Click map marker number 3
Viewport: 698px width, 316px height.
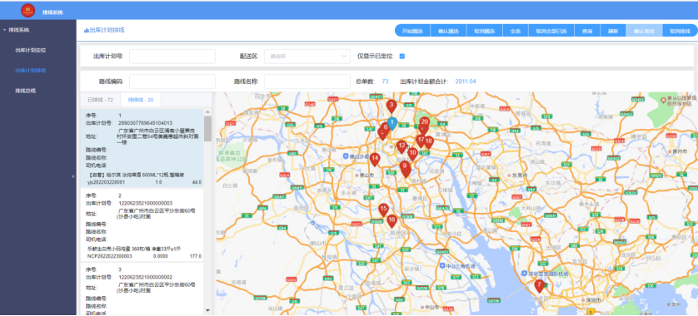[391, 106]
